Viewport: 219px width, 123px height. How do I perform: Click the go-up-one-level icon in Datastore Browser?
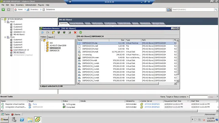[48, 33]
